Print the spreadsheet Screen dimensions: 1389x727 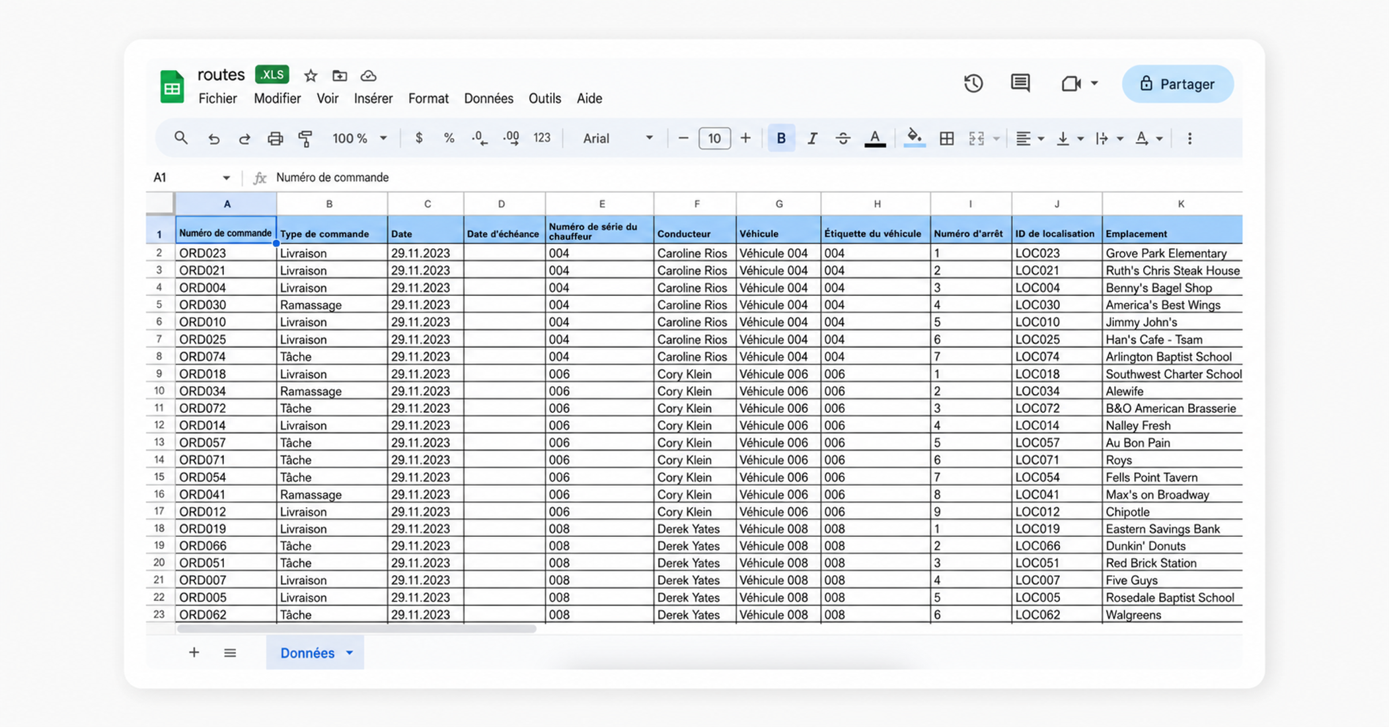[275, 139]
